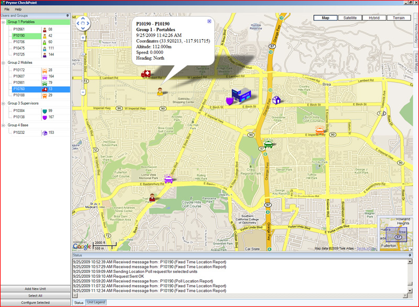The width and height of the screenshot is (419, 307).
Task: Click the orange car icon beside P10172
Action: click(x=45, y=70)
